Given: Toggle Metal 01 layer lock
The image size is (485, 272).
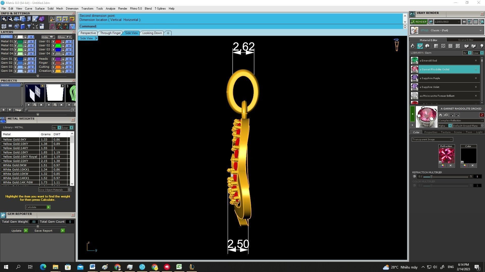Looking at the screenshot, I should (x=25, y=42).
